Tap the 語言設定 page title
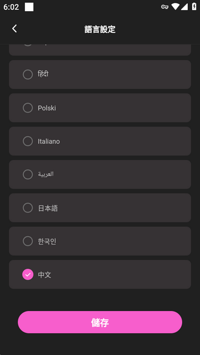This screenshot has height=355, width=200. (x=100, y=29)
